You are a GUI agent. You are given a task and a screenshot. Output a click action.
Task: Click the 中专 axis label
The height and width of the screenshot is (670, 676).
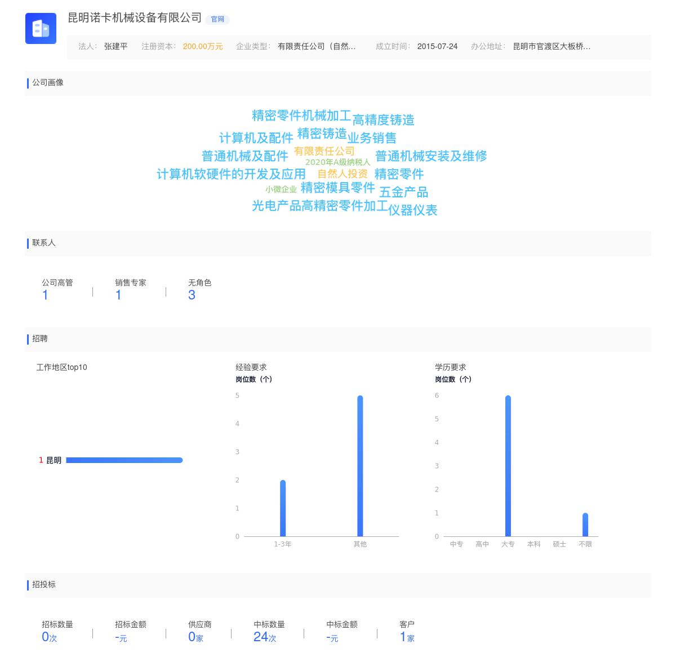pyautogui.click(x=456, y=544)
